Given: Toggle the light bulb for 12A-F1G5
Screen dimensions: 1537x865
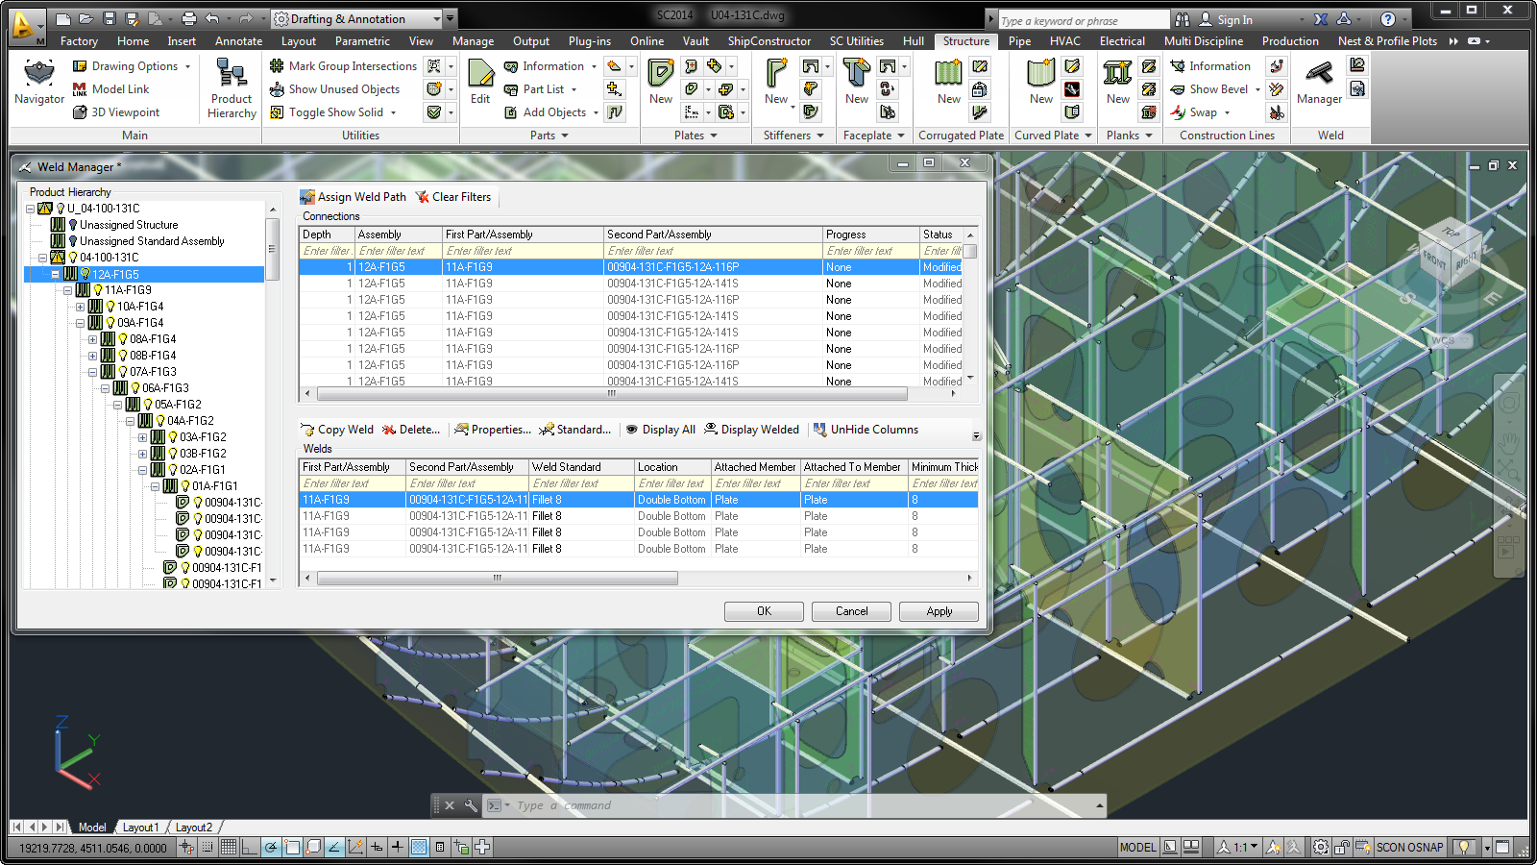Looking at the screenshot, I should point(85,274).
